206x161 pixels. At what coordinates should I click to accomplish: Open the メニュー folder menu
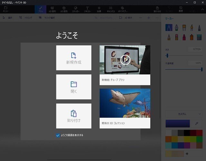click(x=5, y=9)
